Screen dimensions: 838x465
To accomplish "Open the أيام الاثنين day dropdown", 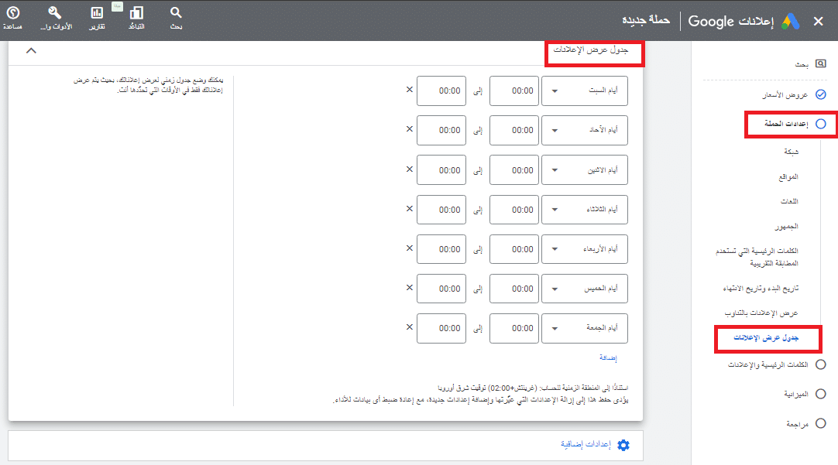I will point(585,169).
